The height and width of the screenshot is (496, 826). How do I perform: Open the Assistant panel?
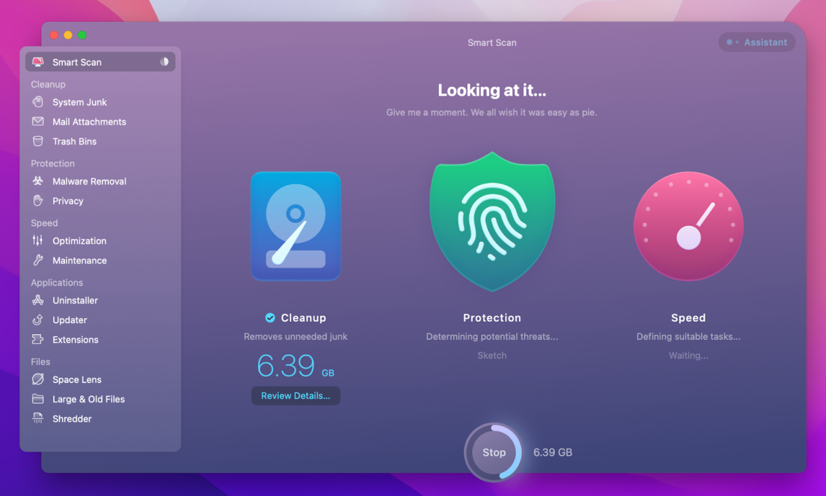point(757,43)
